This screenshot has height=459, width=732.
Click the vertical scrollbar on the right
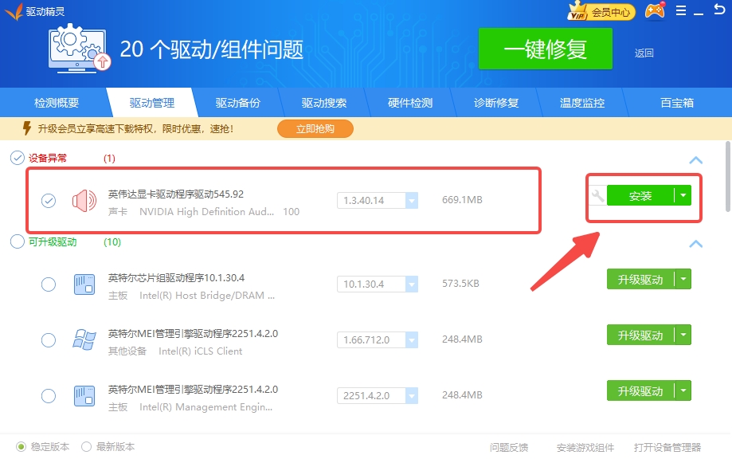tap(727, 175)
